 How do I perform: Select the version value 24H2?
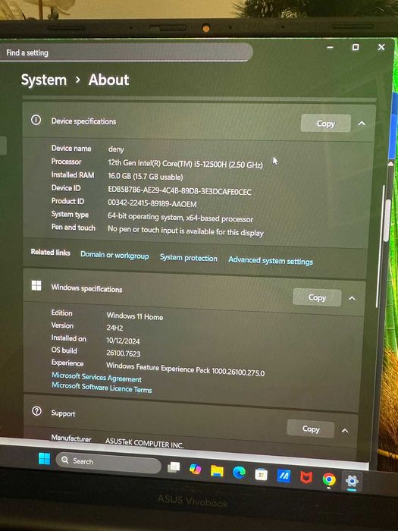tap(114, 328)
